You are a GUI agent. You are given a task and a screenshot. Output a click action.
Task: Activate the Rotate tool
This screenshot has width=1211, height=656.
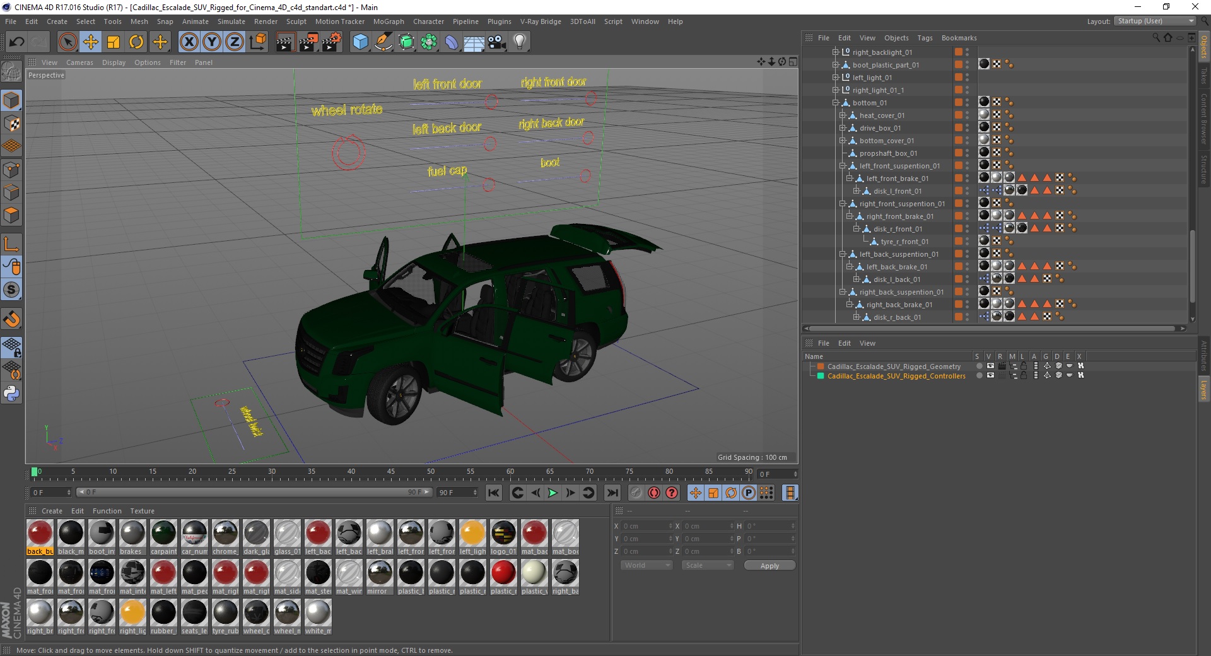point(136,42)
